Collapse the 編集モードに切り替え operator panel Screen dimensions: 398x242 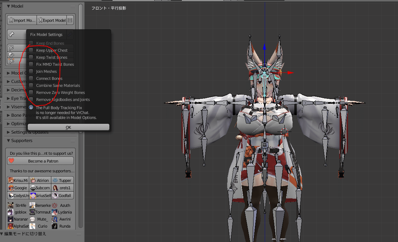click(x=1, y=234)
